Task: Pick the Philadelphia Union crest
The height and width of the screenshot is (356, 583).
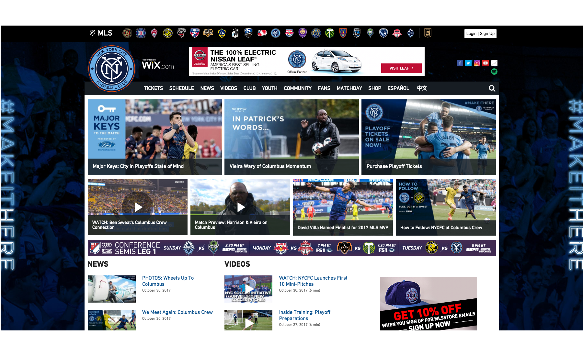Action: pos(316,33)
